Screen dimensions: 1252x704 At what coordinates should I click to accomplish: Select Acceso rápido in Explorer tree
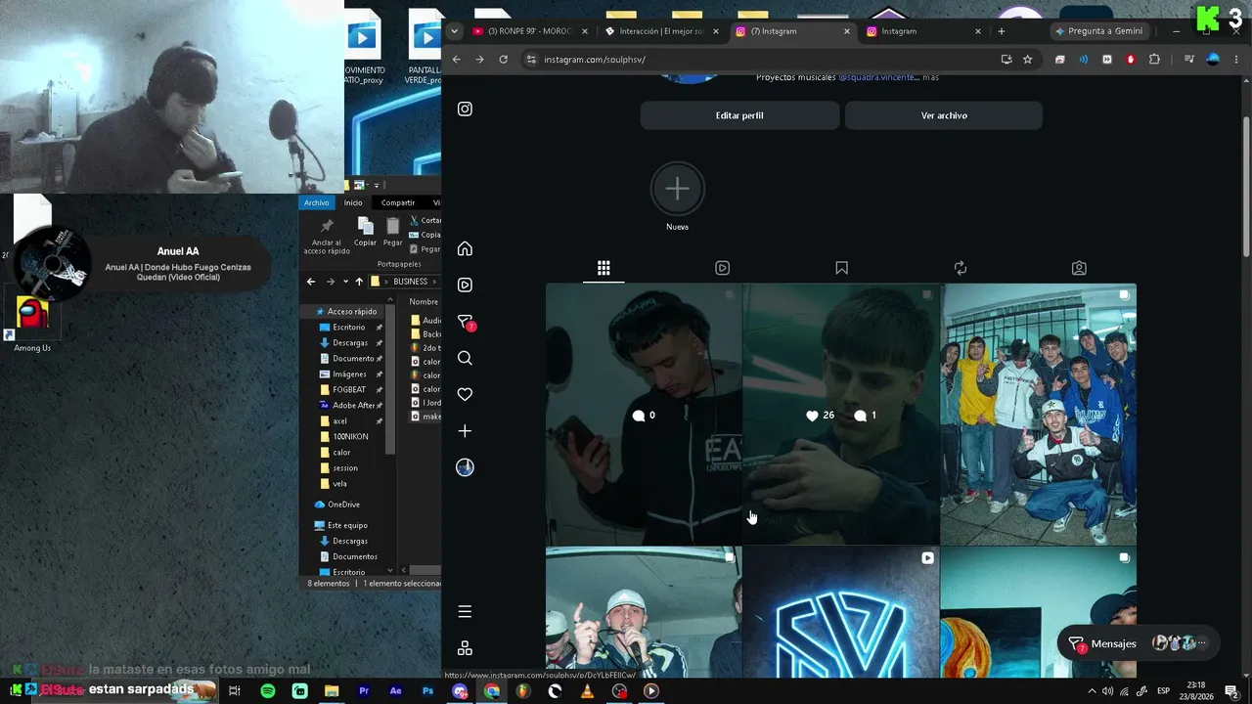point(352,312)
